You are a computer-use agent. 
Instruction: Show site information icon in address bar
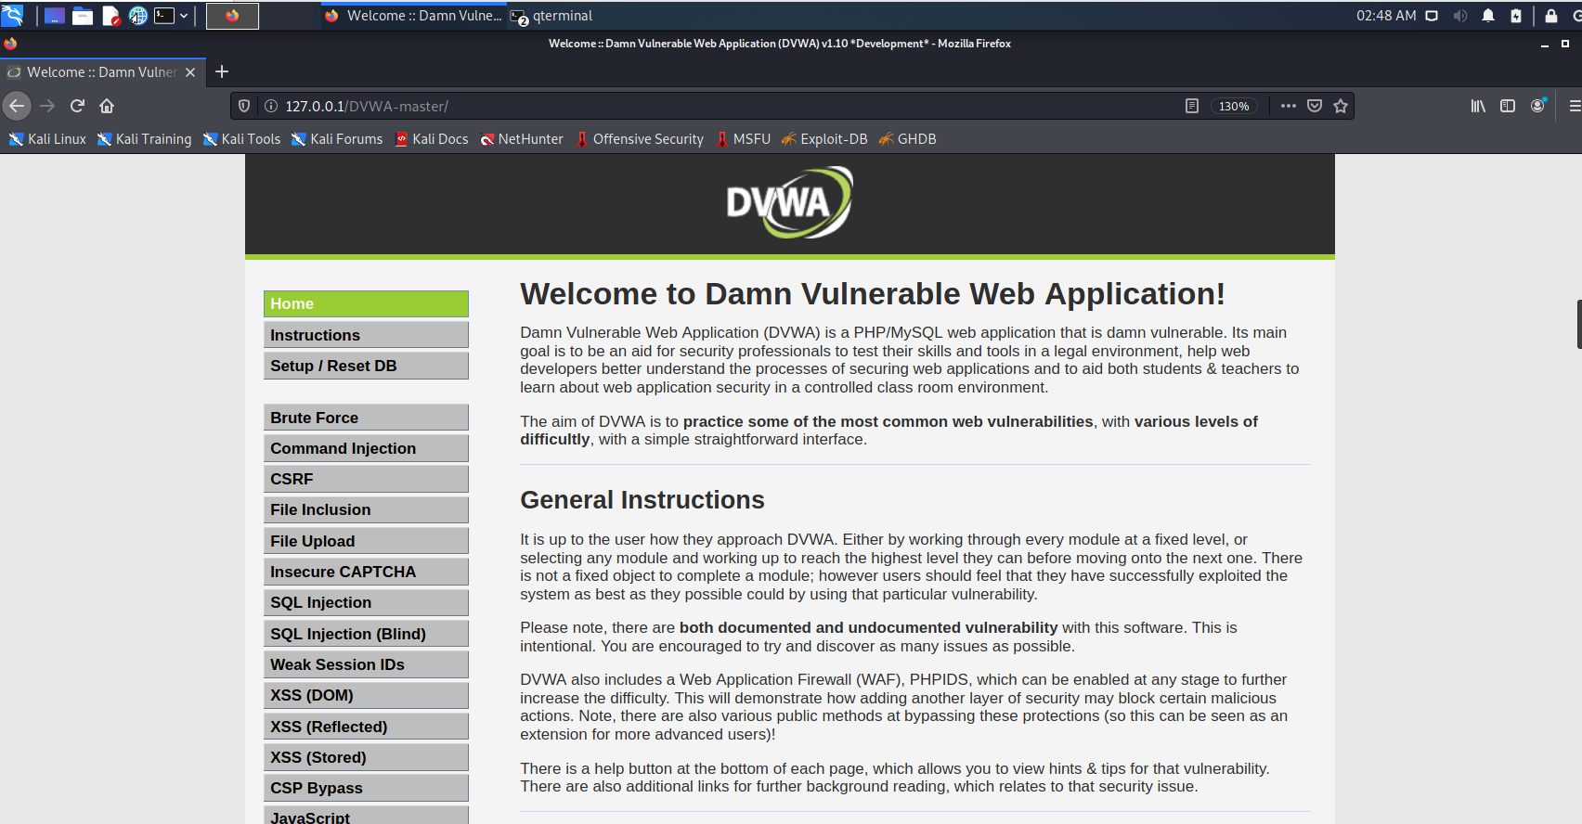coord(271,106)
